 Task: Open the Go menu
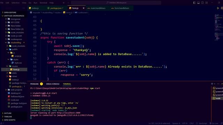30,3
